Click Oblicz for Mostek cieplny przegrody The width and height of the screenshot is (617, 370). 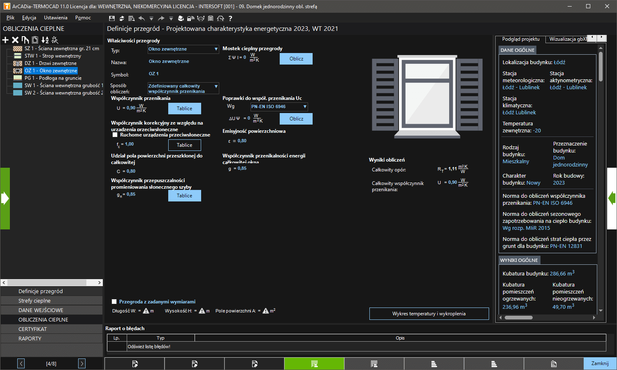[296, 59]
